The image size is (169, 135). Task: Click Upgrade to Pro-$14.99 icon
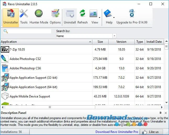[x=132, y=14]
